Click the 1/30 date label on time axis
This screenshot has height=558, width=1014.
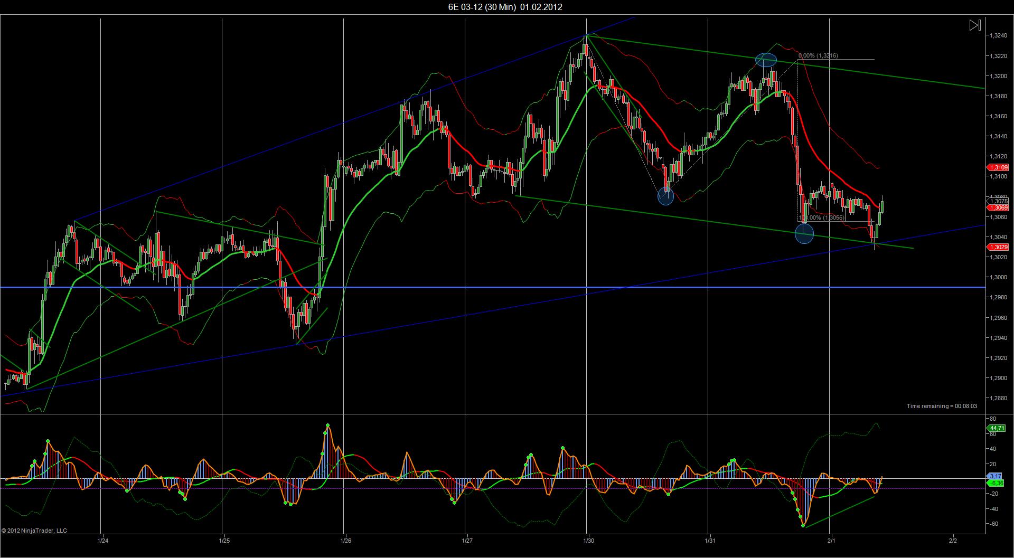589,541
